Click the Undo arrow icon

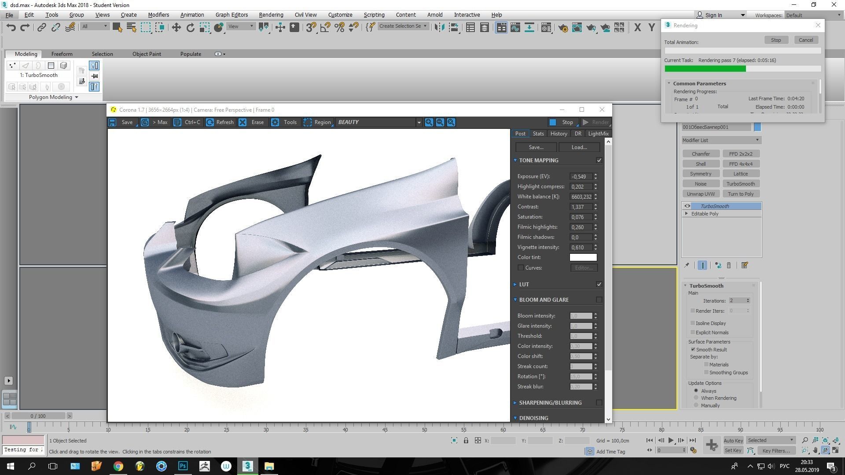11,27
